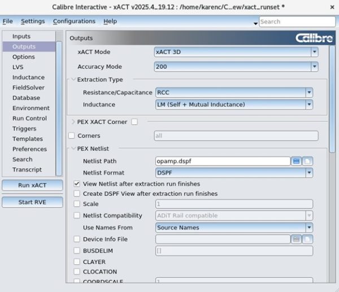The image size is (339, 292).
Task: Toggle the Scale checkbox
Action: [x=77, y=204]
